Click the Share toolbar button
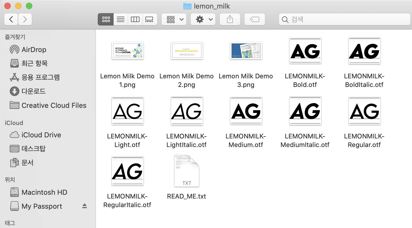The image size is (412, 228). [x=230, y=19]
